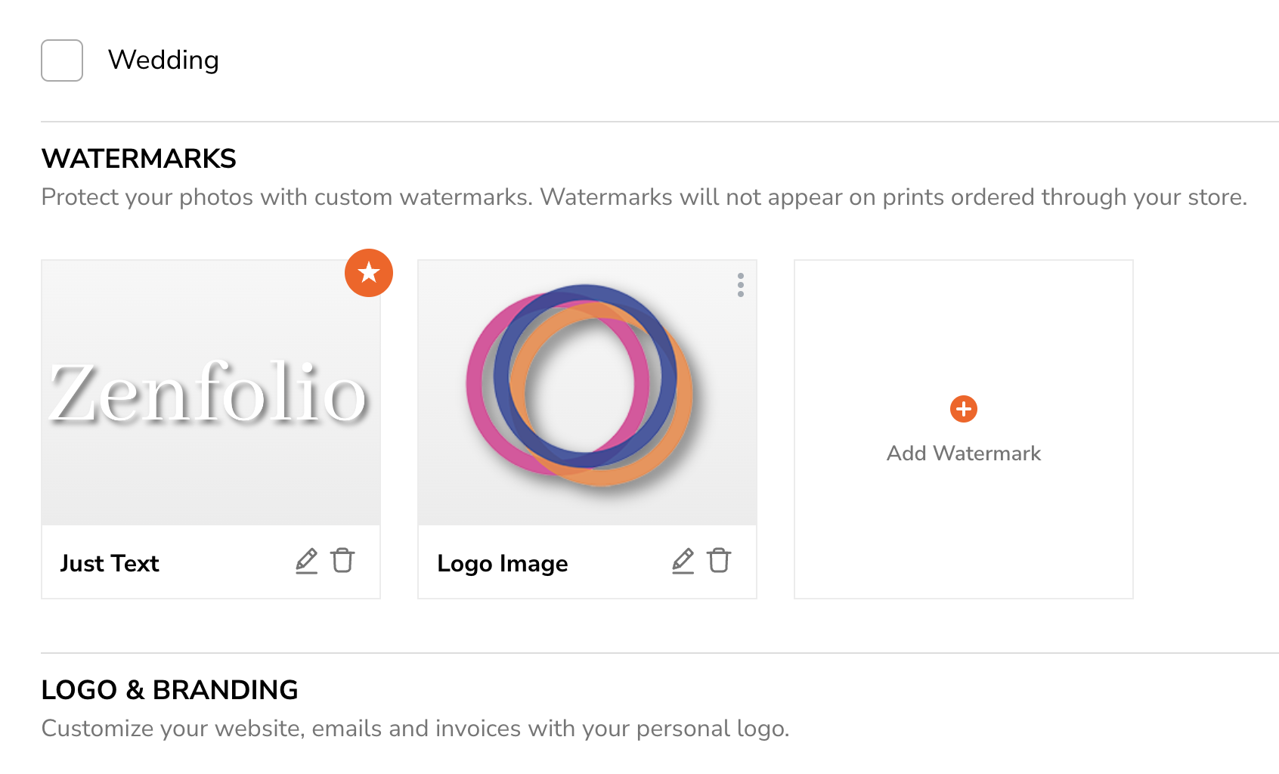Delete the Logo Image watermark

(x=719, y=562)
